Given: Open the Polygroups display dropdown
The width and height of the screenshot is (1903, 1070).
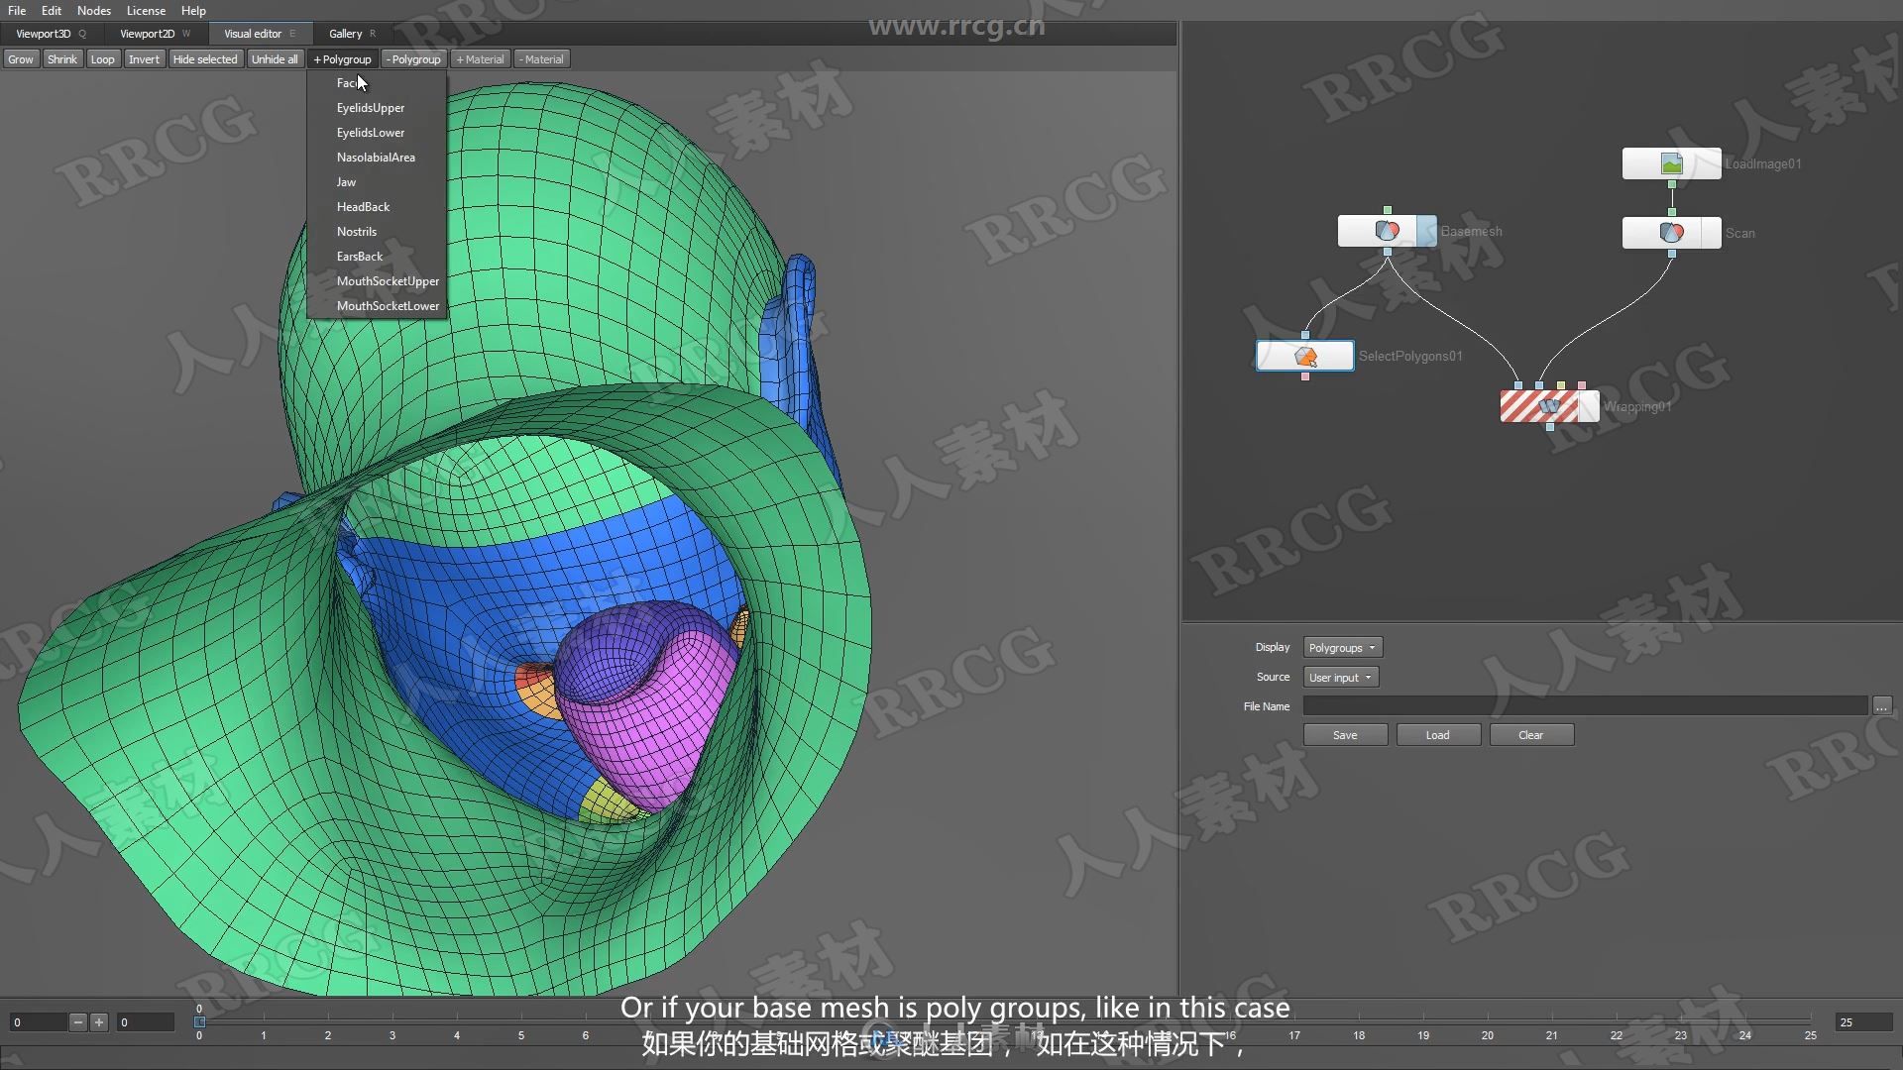Looking at the screenshot, I should coord(1341,647).
